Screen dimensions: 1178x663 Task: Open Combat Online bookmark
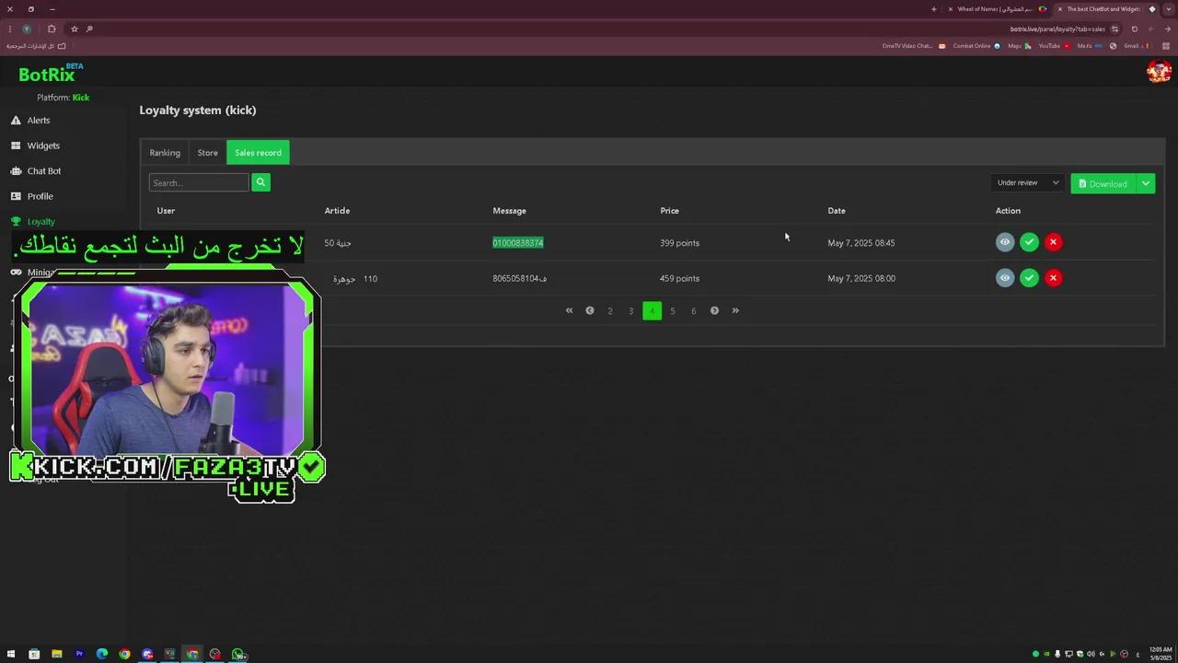point(976,46)
